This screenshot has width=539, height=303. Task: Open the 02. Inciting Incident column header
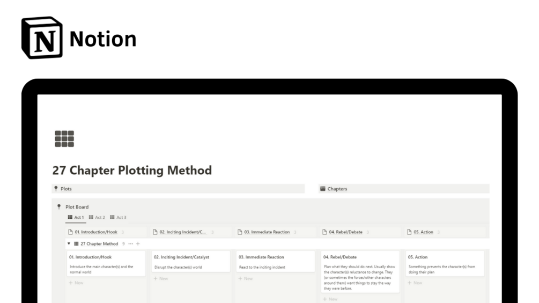tap(182, 232)
